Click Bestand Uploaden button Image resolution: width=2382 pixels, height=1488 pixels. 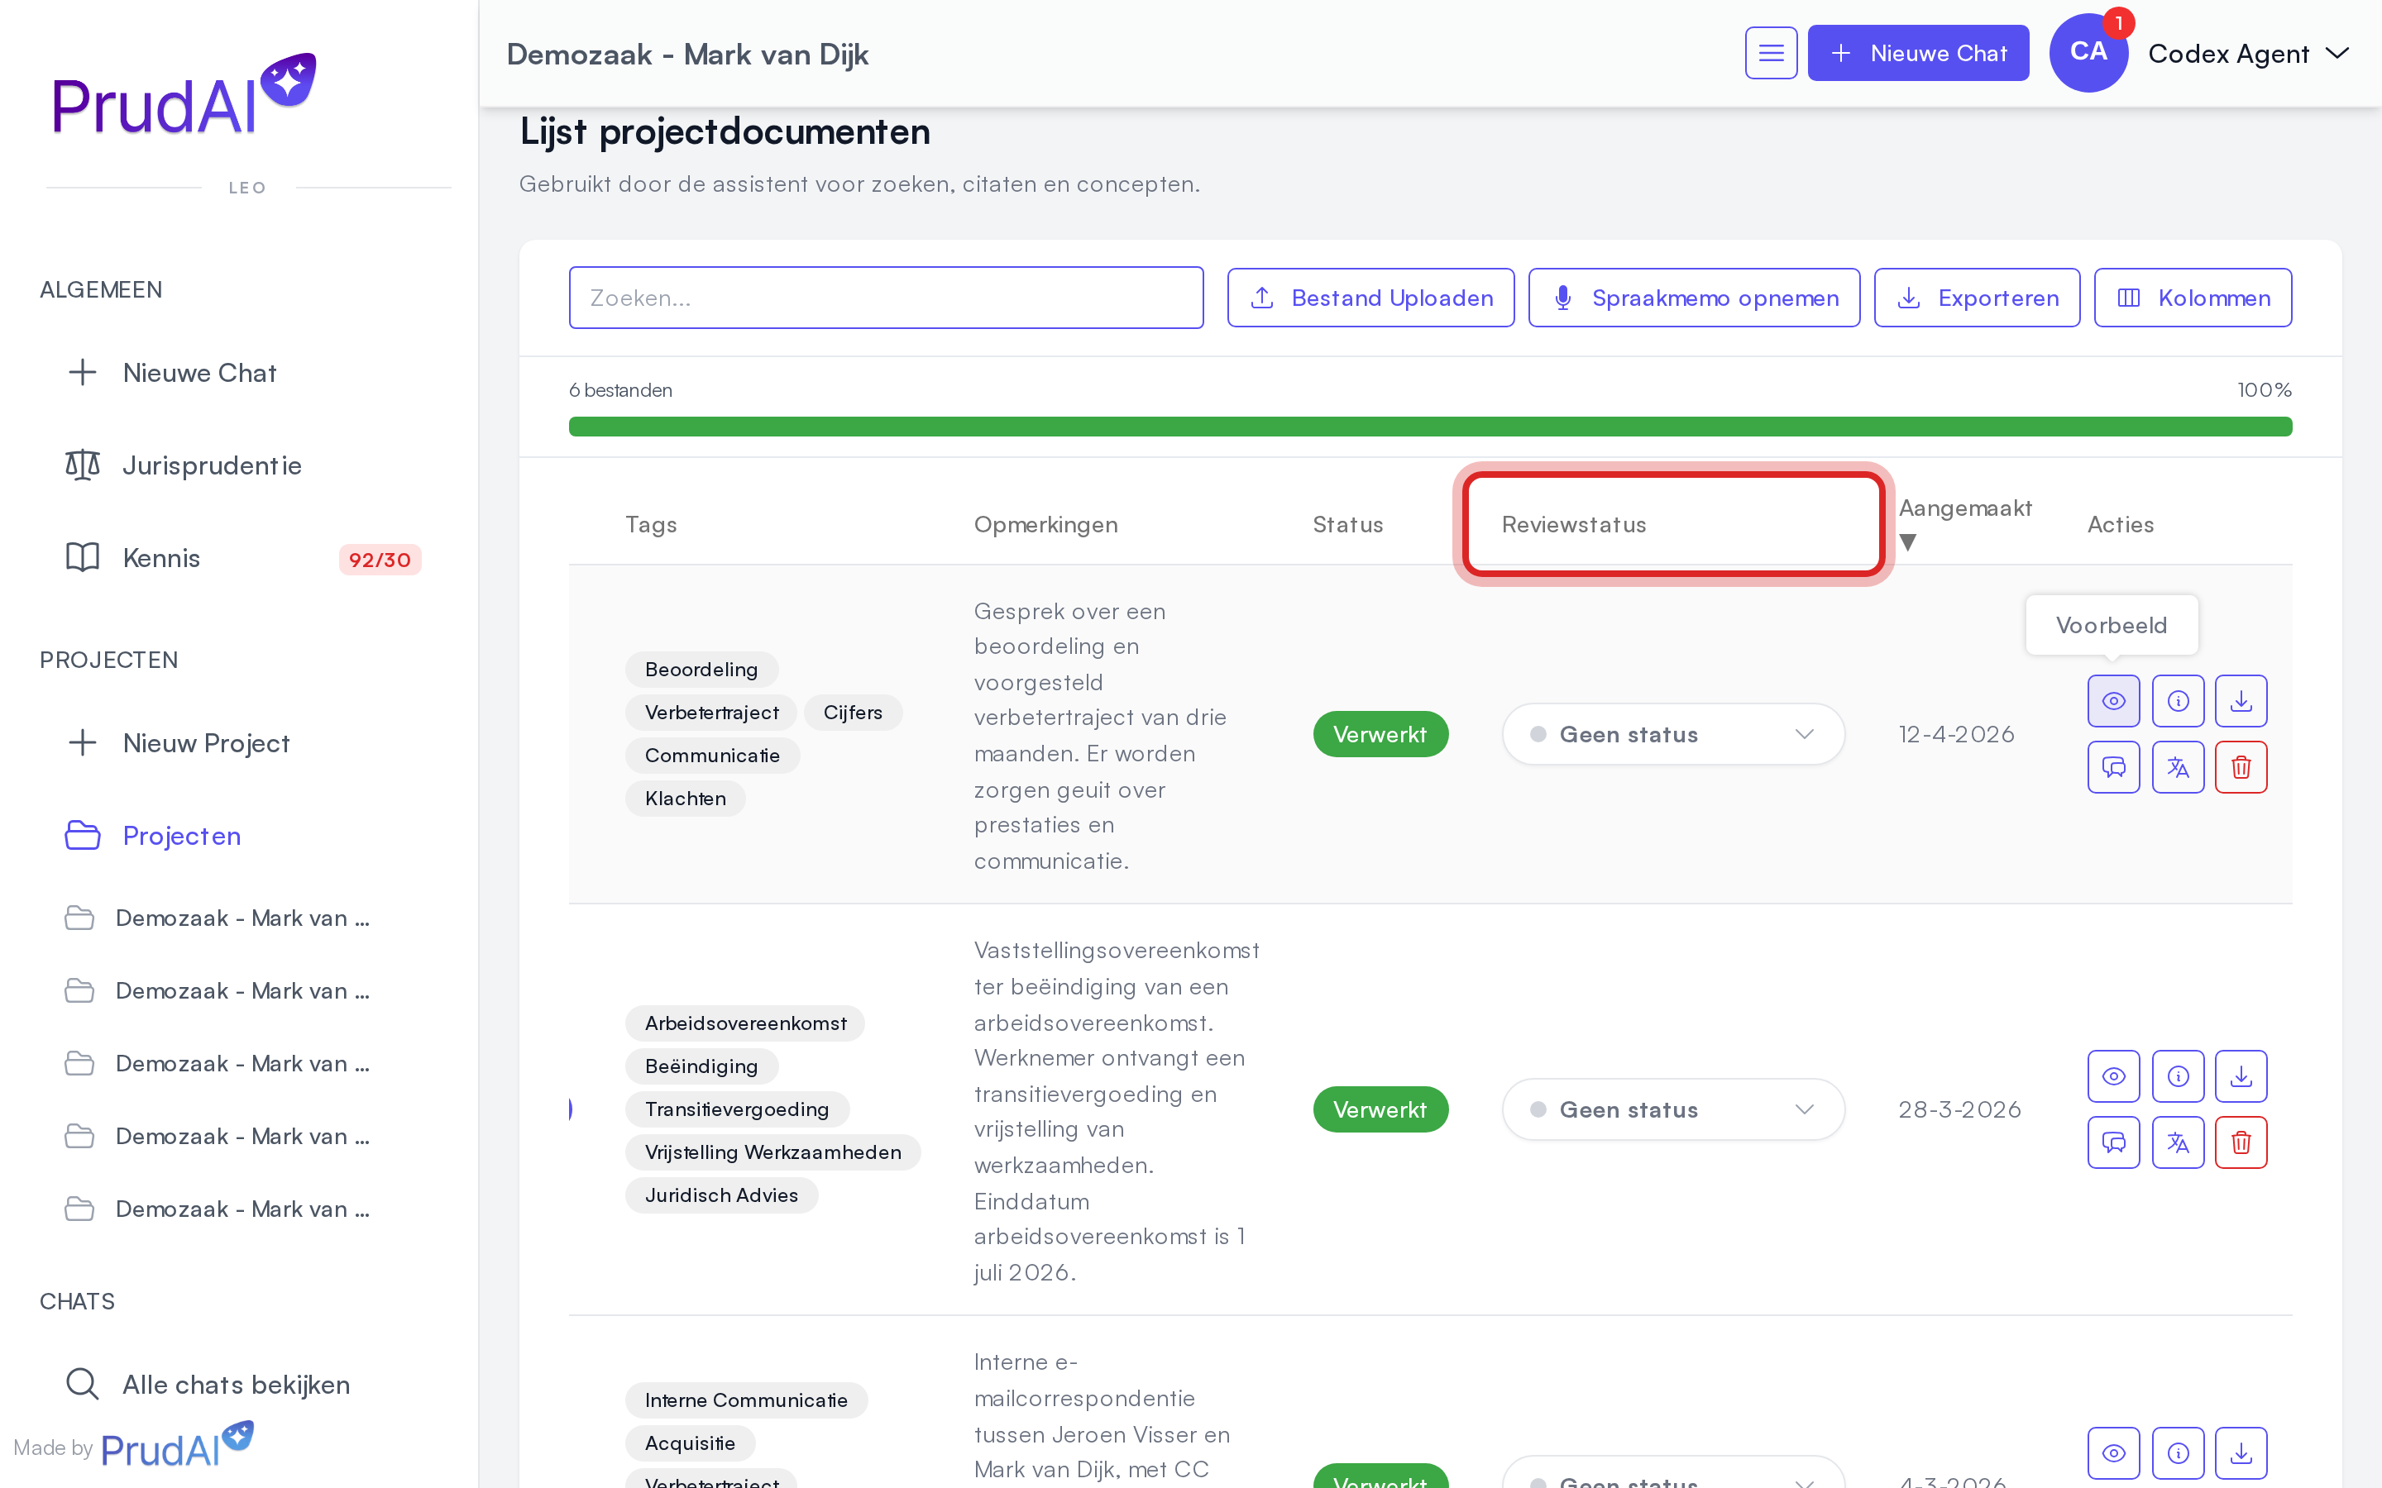pyautogui.click(x=1370, y=298)
